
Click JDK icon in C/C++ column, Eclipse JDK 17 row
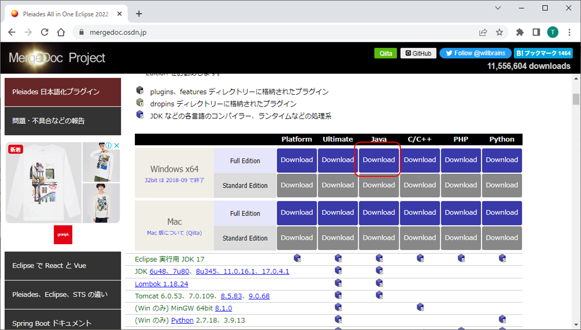[420, 258]
